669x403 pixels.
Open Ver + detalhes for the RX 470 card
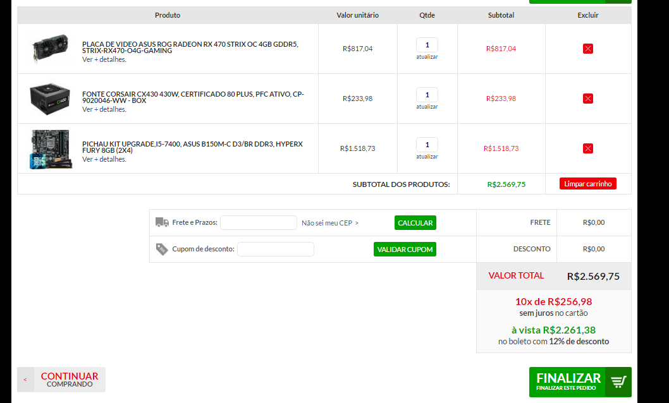tap(104, 59)
